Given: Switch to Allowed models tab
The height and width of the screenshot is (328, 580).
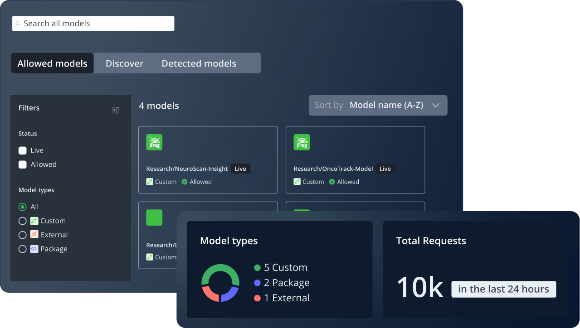Looking at the screenshot, I should point(52,63).
